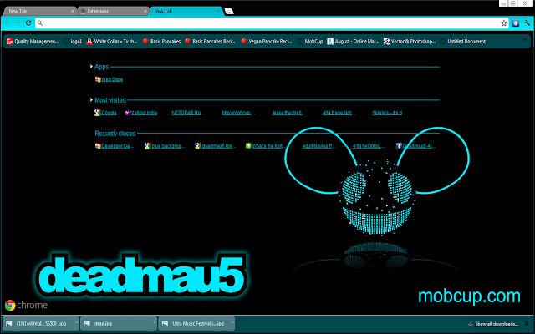Click the download arrow icon beside Show all downloads

tap(471, 324)
